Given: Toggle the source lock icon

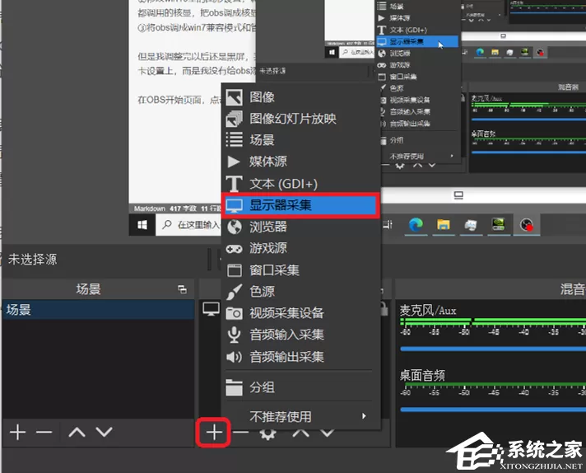Looking at the screenshot, I should [384, 310].
